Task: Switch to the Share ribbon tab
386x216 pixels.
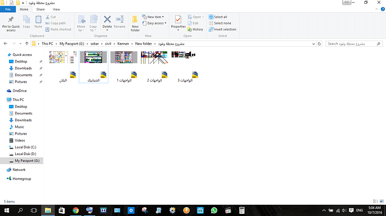Action: 40,9
